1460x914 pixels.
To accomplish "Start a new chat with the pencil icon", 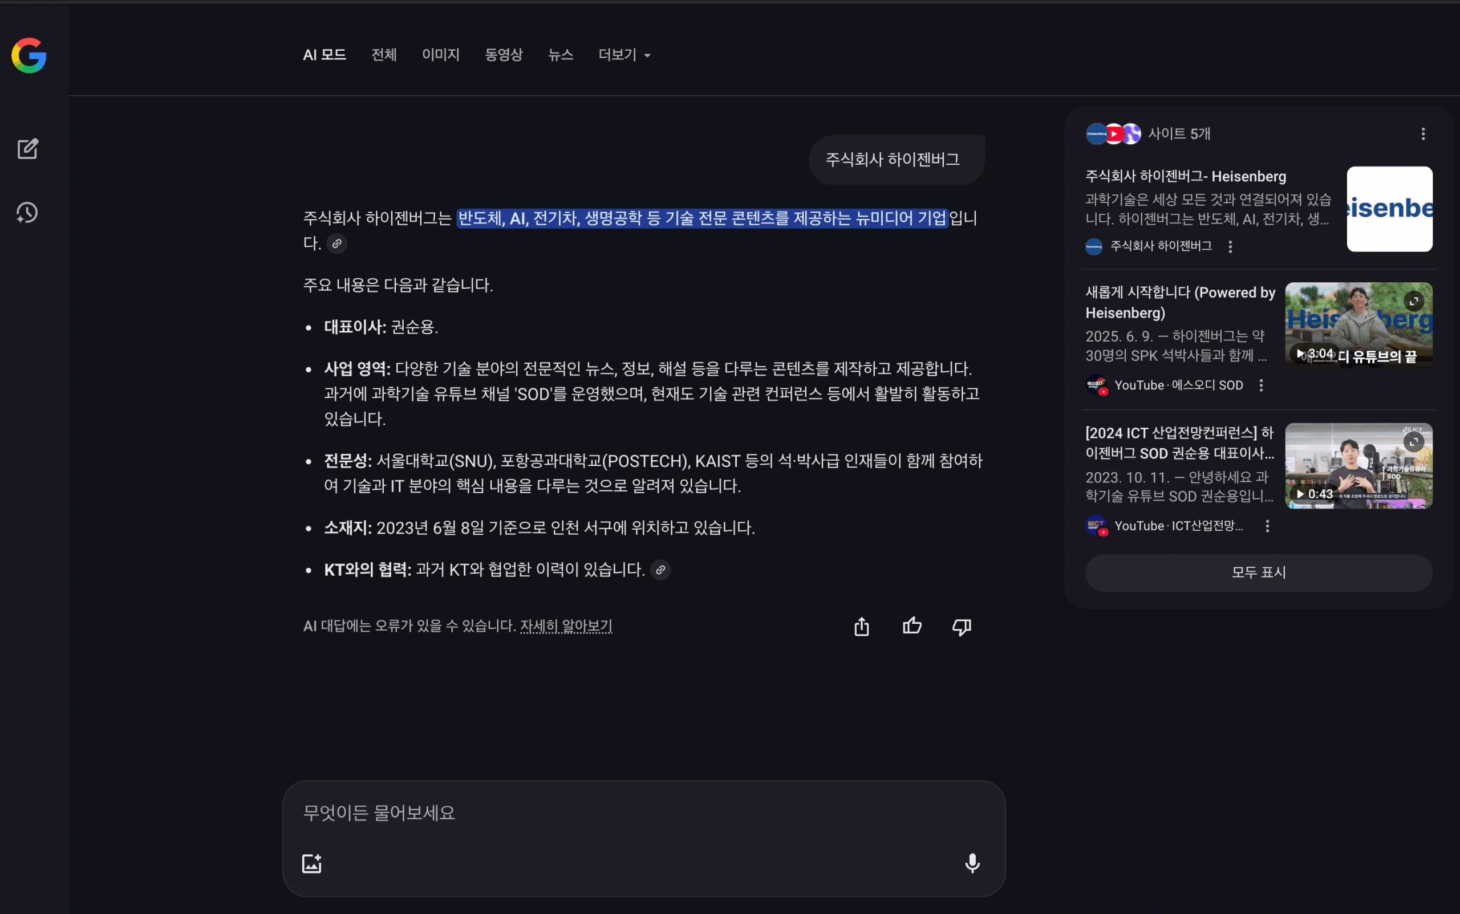I will [27, 149].
